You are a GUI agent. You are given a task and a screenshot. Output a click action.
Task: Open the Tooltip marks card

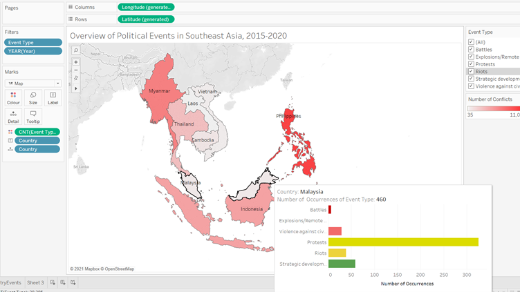[32, 116]
